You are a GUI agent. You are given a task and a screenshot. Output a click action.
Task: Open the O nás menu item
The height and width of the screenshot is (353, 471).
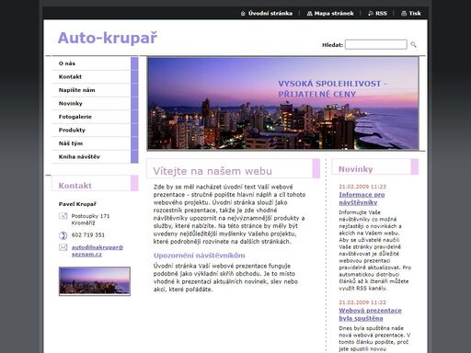91,63
